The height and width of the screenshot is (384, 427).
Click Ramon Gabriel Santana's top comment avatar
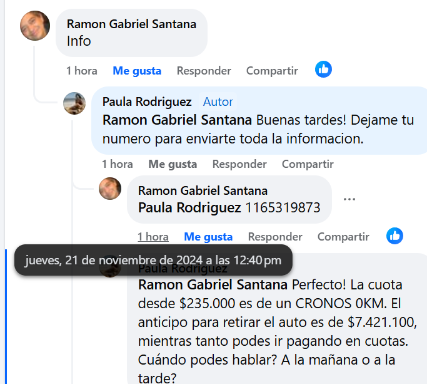coord(35,26)
